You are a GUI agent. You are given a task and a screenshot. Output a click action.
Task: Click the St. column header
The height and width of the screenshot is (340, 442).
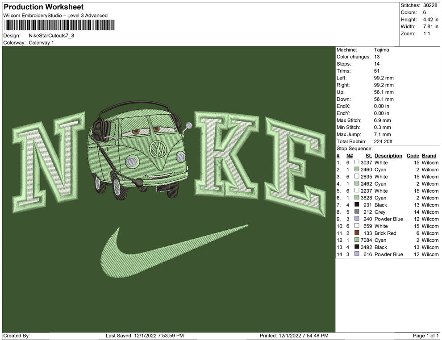(x=368, y=156)
